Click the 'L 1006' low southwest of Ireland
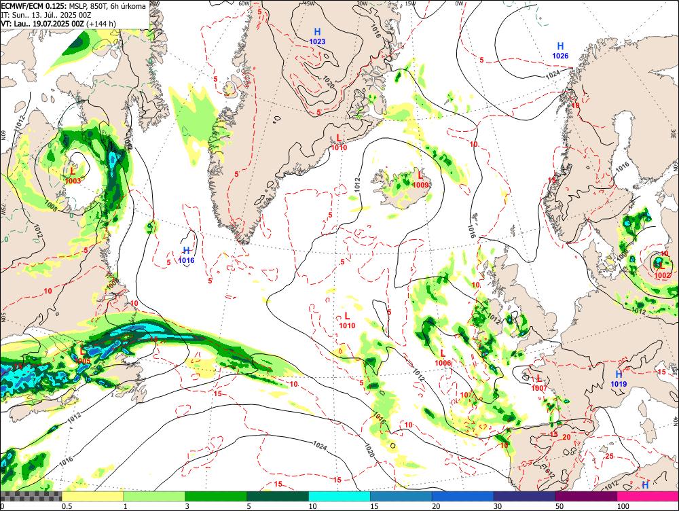The height and width of the screenshot is (511, 679). pos(443,358)
